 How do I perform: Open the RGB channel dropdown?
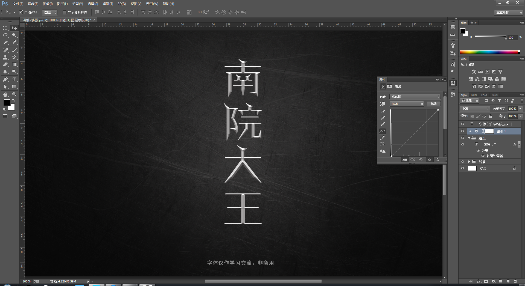click(x=407, y=104)
